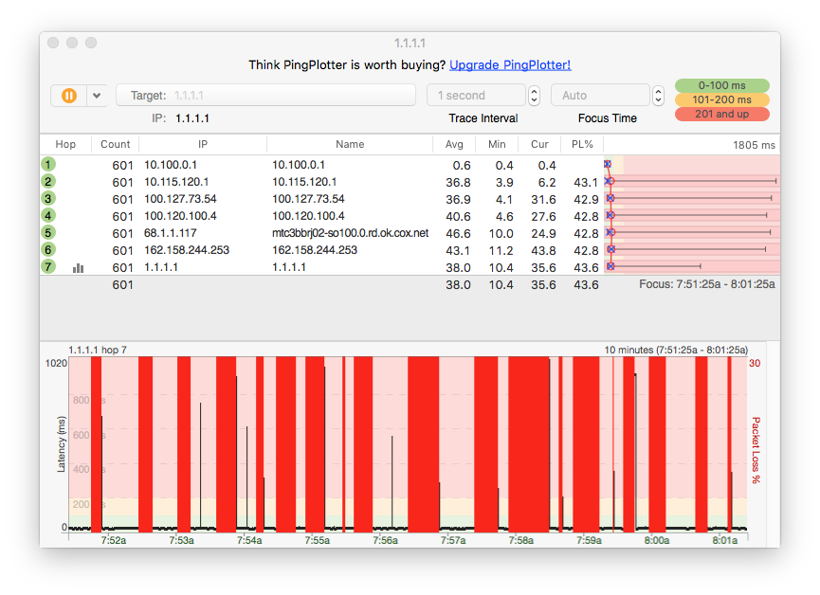
Task: Open the dropdown arrow beside the pause button
Action: pyautogui.click(x=97, y=96)
